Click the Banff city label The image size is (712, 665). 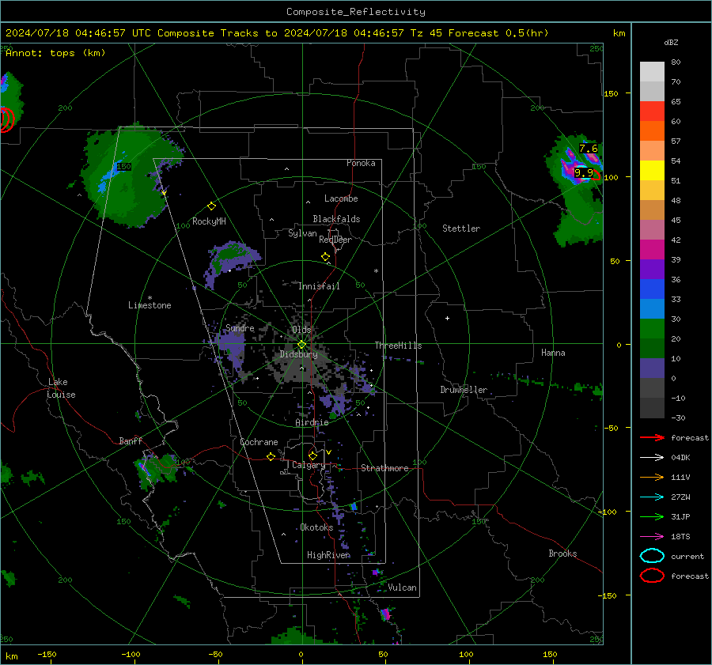pos(131,440)
